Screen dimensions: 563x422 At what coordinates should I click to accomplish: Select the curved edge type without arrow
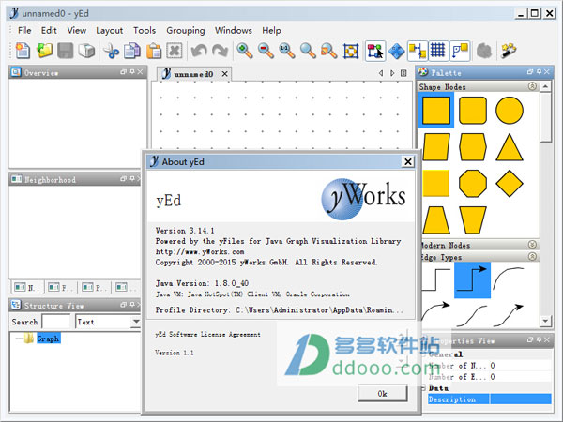510,279
